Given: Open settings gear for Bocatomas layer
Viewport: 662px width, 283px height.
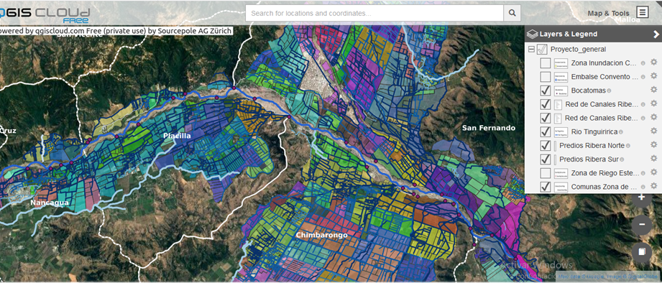Looking at the screenshot, I should (654, 90).
